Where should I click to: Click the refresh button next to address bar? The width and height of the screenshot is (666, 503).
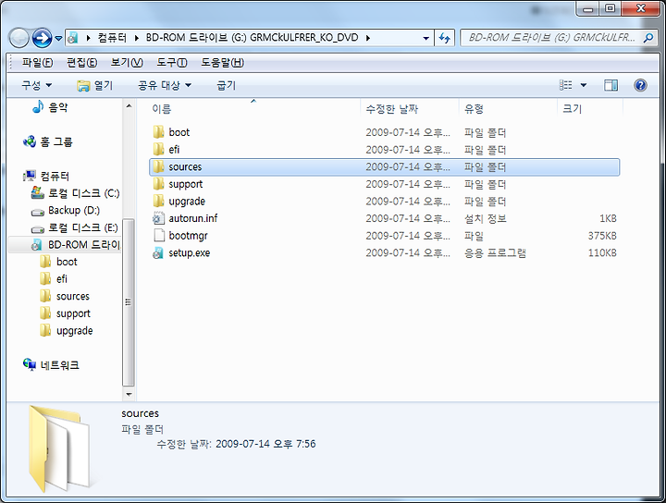coord(444,38)
